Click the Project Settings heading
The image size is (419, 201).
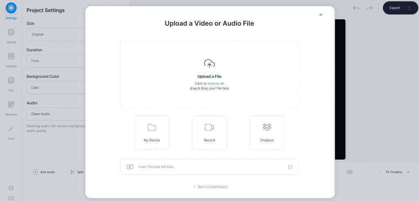tap(46, 10)
